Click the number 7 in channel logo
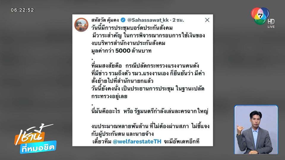The width and height of the screenshot is (285, 160). 260,16
